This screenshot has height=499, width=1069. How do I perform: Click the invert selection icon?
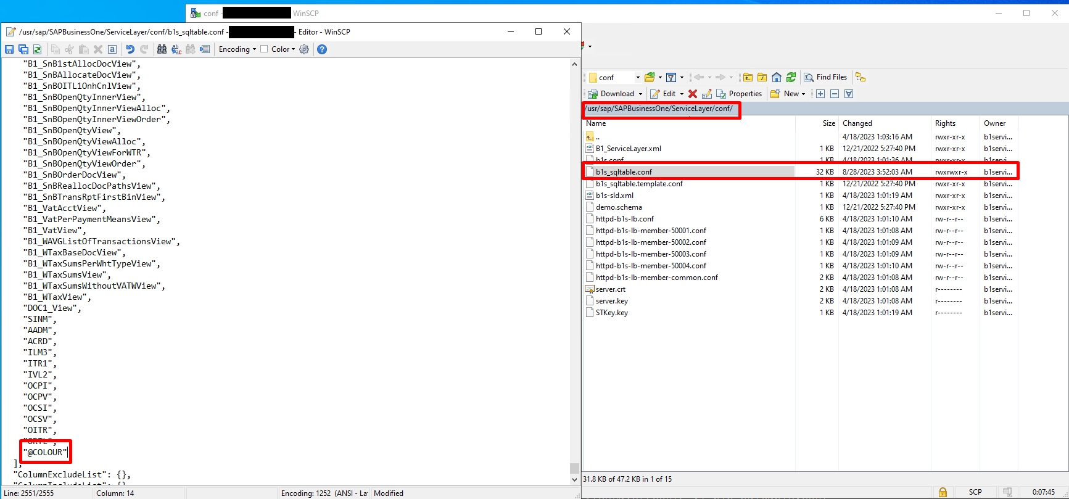[849, 94]
